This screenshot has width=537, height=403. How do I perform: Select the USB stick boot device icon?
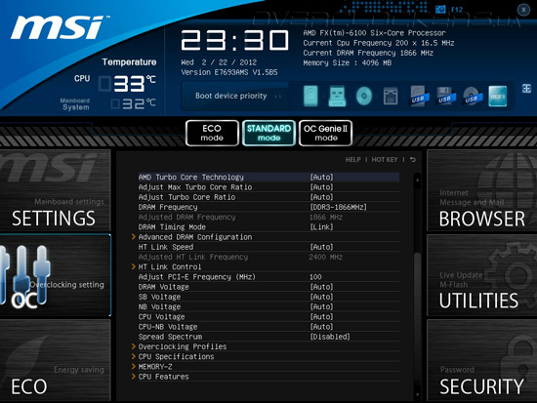coord(337,96)
